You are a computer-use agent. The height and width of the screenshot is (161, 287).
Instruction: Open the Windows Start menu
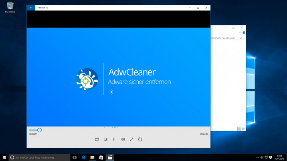(4, 157)
